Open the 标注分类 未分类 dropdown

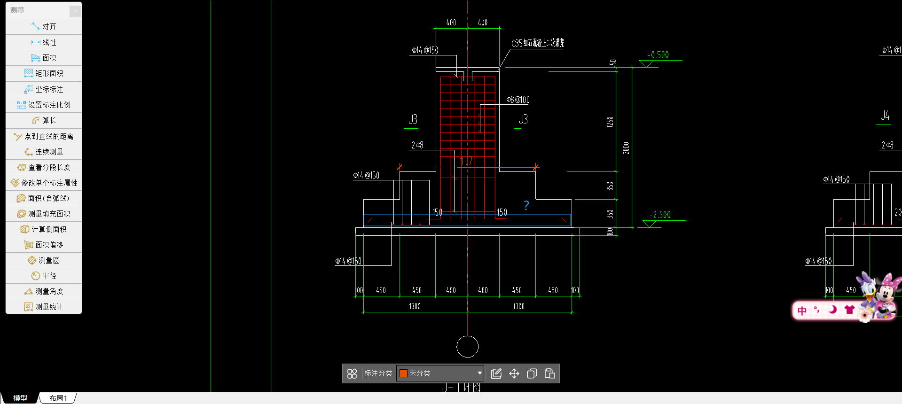pos(440,373)
